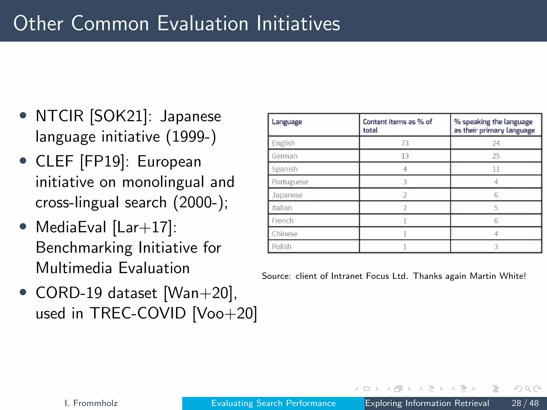Viewport: 547px width, 410px height.
Task: Click content value 13 in German row
Action: 405,156
